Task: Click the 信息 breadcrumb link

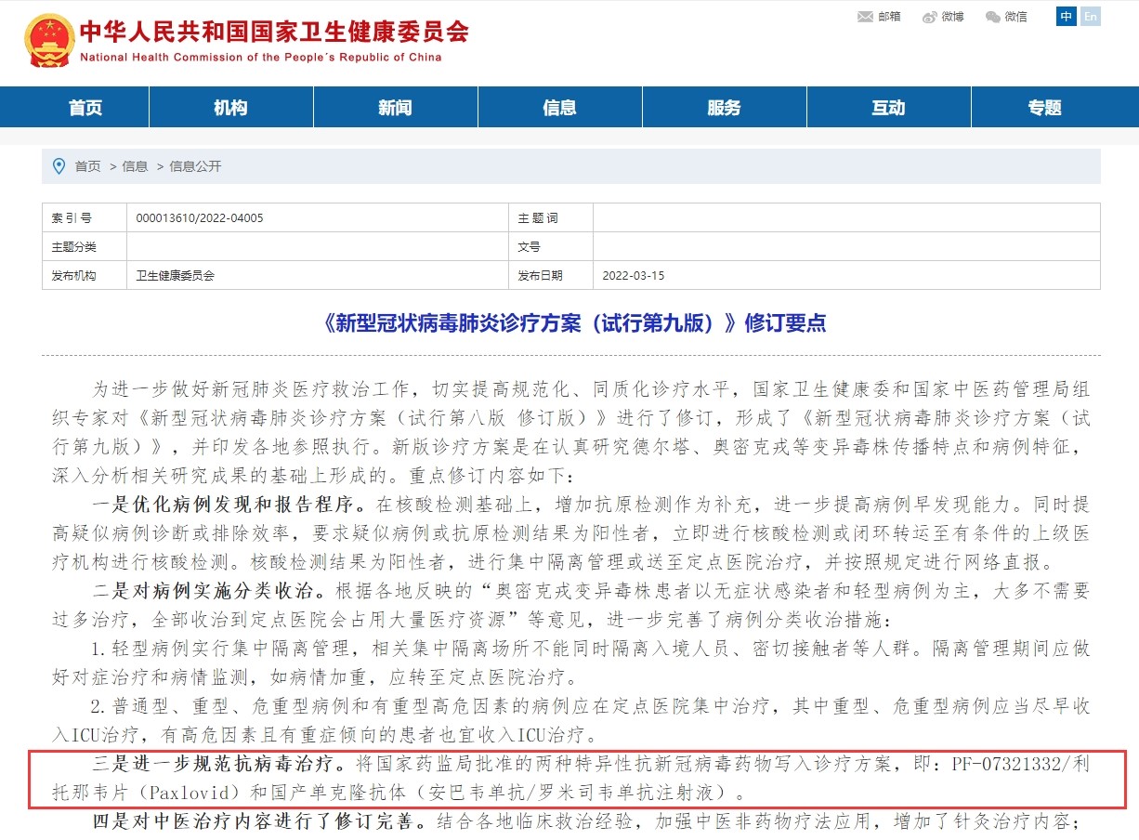Action: (135, 166)
